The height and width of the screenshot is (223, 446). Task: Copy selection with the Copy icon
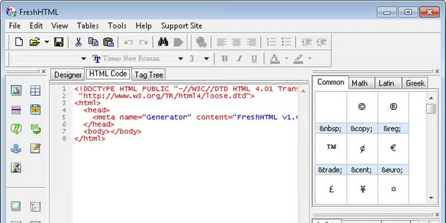pyautogui.click(x=93, y=42)
